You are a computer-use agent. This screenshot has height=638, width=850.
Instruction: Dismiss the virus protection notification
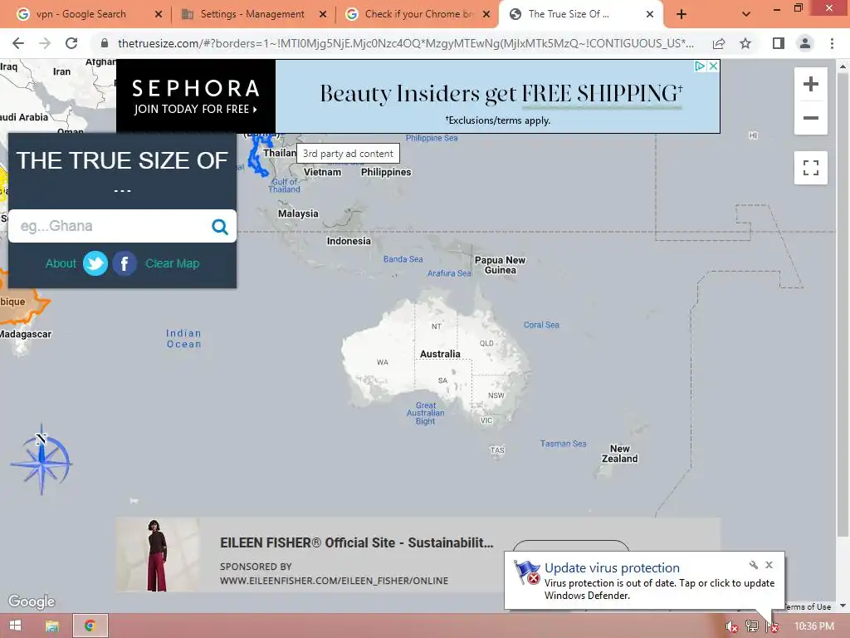pos(769,565)
